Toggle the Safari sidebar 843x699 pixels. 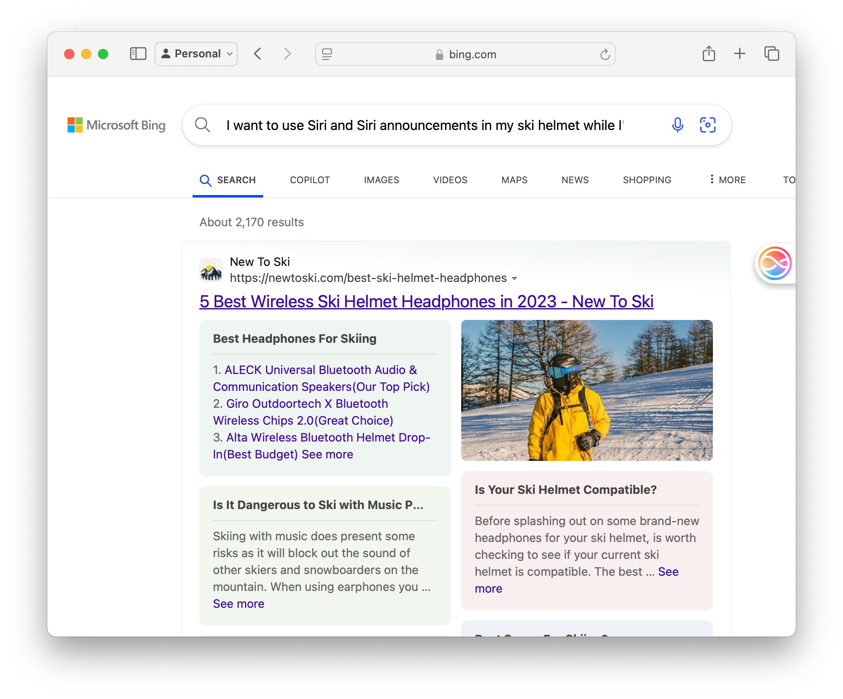[x=137, y=54]
